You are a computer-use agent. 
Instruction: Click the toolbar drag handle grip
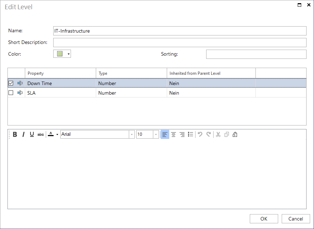click(x=10, y=134)
